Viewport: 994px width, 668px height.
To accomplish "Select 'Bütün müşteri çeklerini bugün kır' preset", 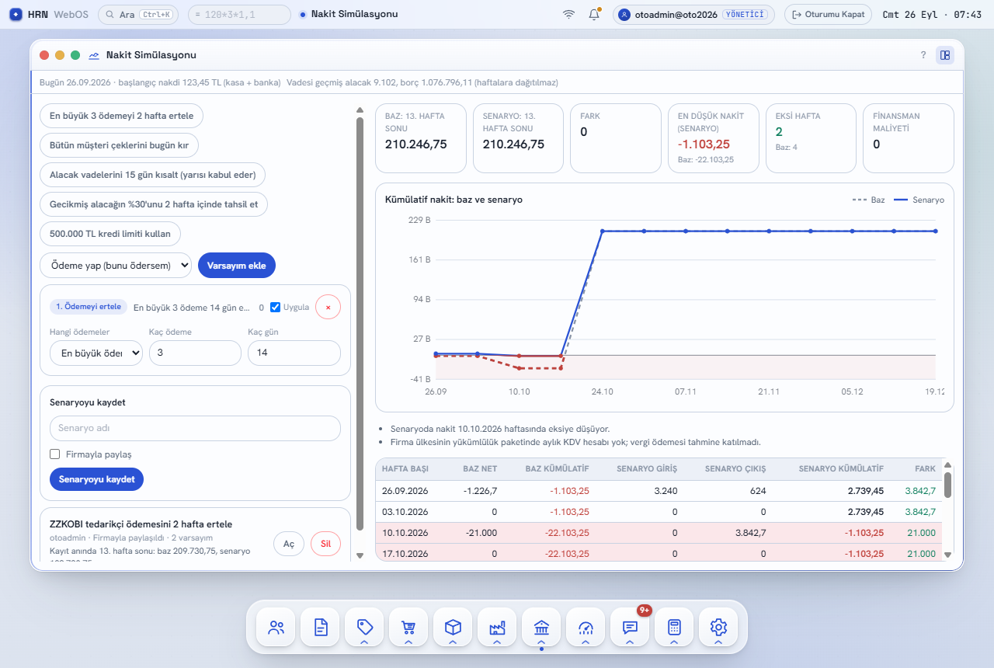I will (119, 145).
